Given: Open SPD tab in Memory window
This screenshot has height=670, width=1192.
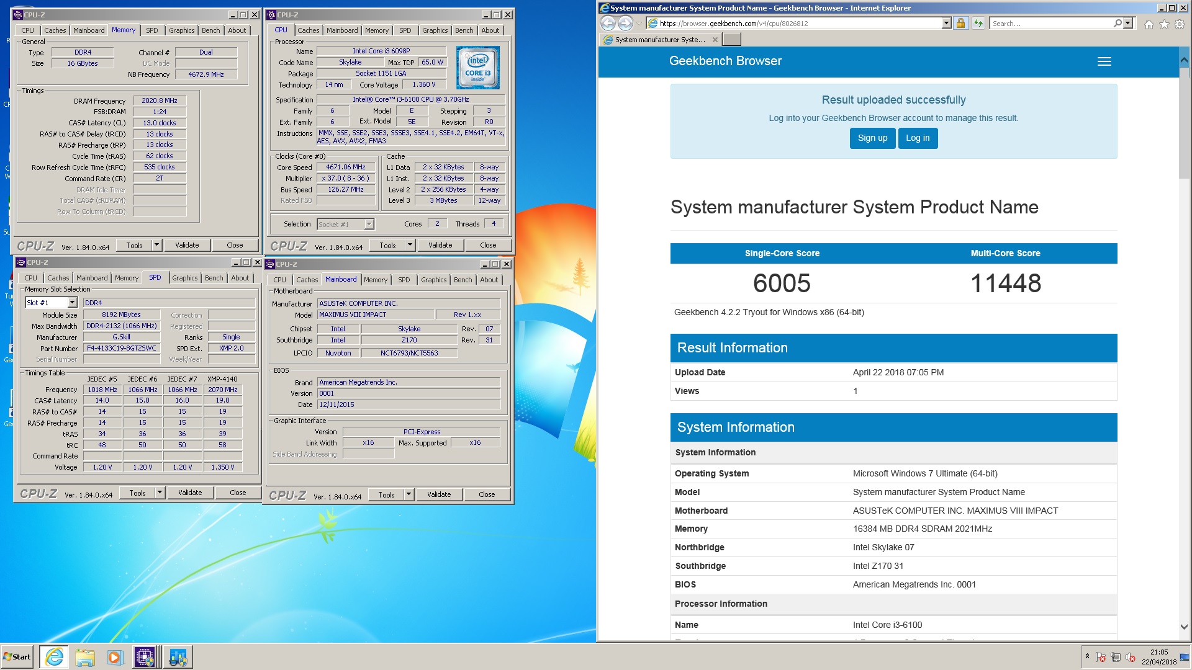Looking at the screenshot, I should coord(152,30).
